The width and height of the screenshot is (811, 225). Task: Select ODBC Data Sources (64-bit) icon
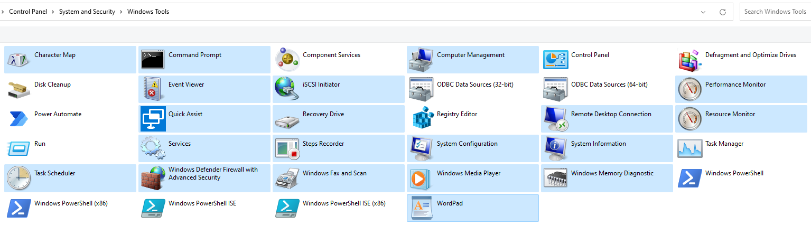click(555, 89)
